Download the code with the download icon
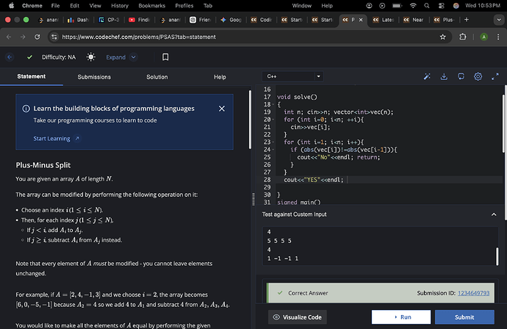 [x=444, y=76]
